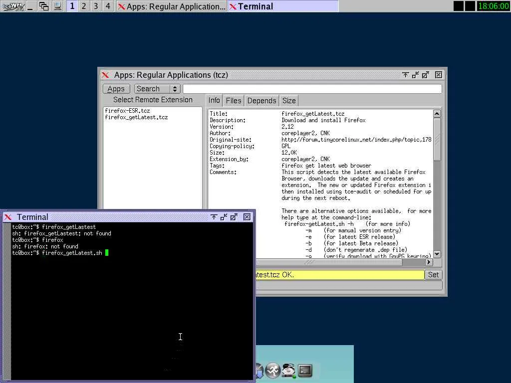Minimize the Terminal window
This screenshot has width=511, height=383.
tap(224, 217)
